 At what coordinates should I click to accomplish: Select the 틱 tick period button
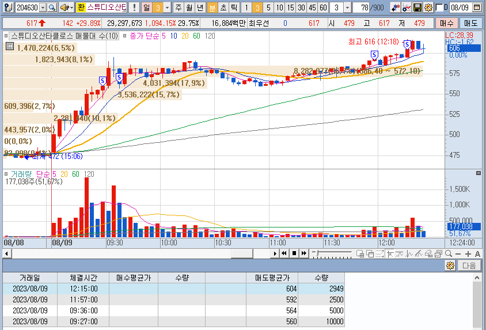[234, 7]
